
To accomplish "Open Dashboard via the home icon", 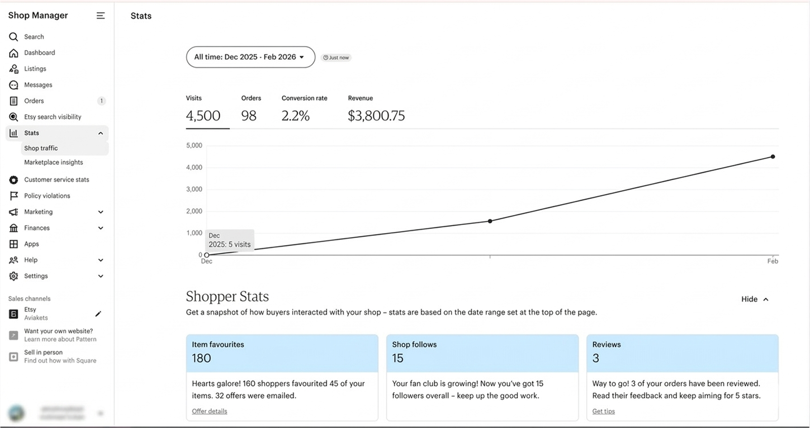I will coord(14,53).
